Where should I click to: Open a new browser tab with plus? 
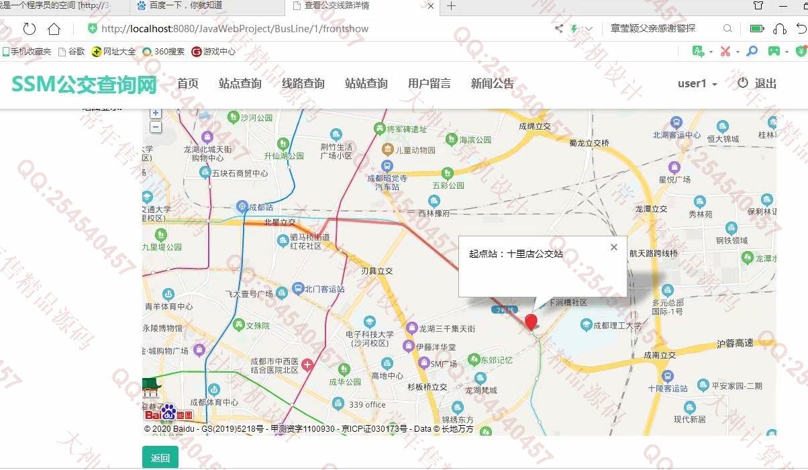coord(452,6)
